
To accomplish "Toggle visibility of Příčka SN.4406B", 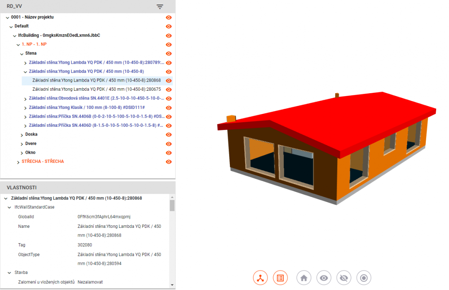I will [x=169, y=116].
